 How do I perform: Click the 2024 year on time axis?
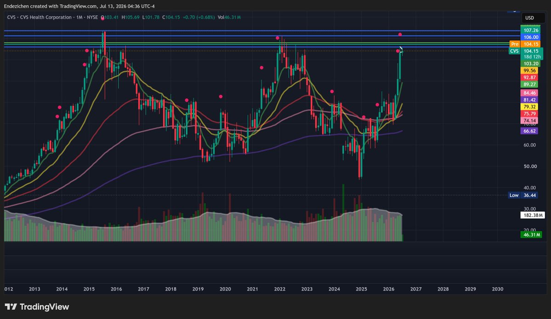(334, 289)
